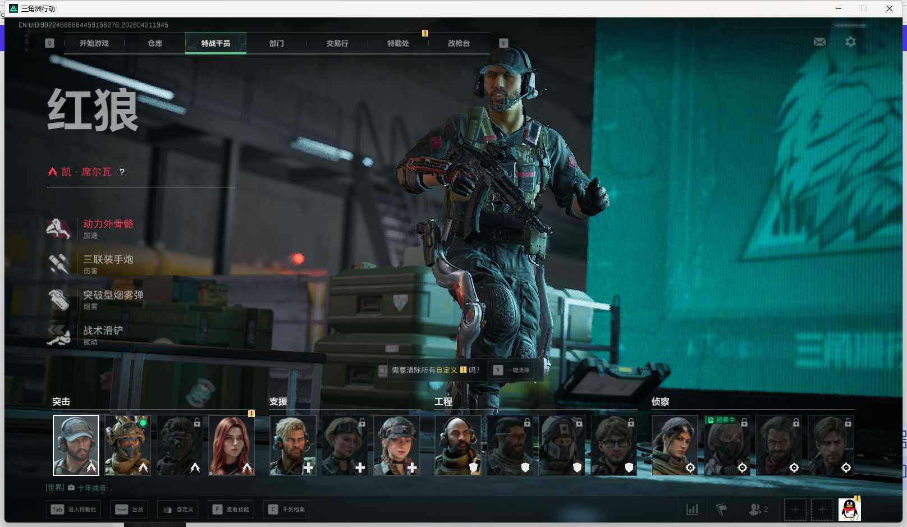Click the second empty squad plus slot
The height and width of the screenshot is (527, 907).
[x=822, y=510]
